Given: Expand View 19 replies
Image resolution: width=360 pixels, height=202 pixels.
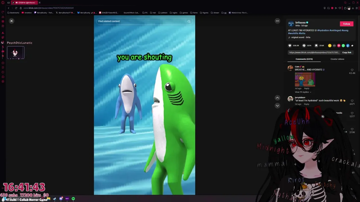Looking at the screenshot, I should tap(303, 92).
